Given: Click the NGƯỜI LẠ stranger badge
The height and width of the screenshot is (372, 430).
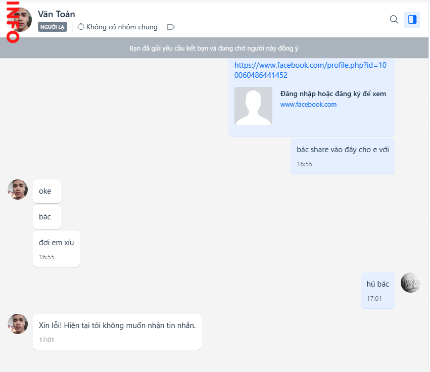Looking at the screenshot, I should (52, 27).
